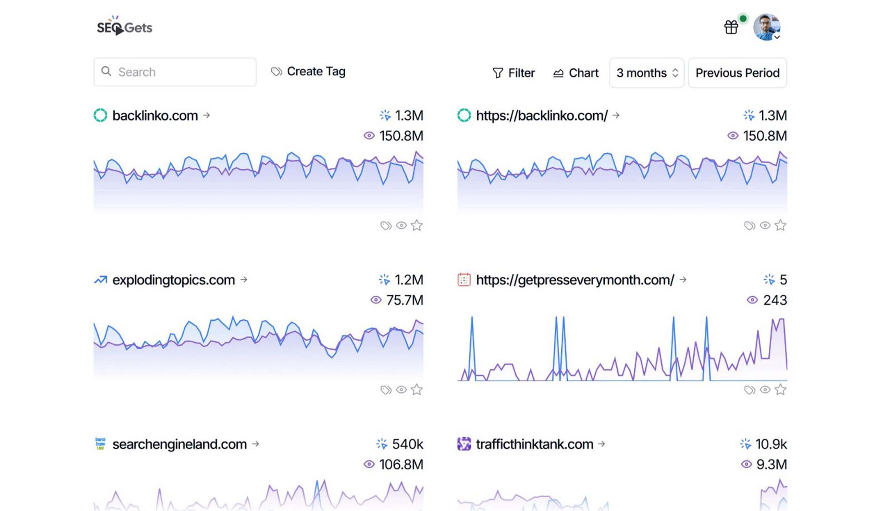
Task: Toggle visibility of explodingtopics.com card
Action: click(401, 390)
